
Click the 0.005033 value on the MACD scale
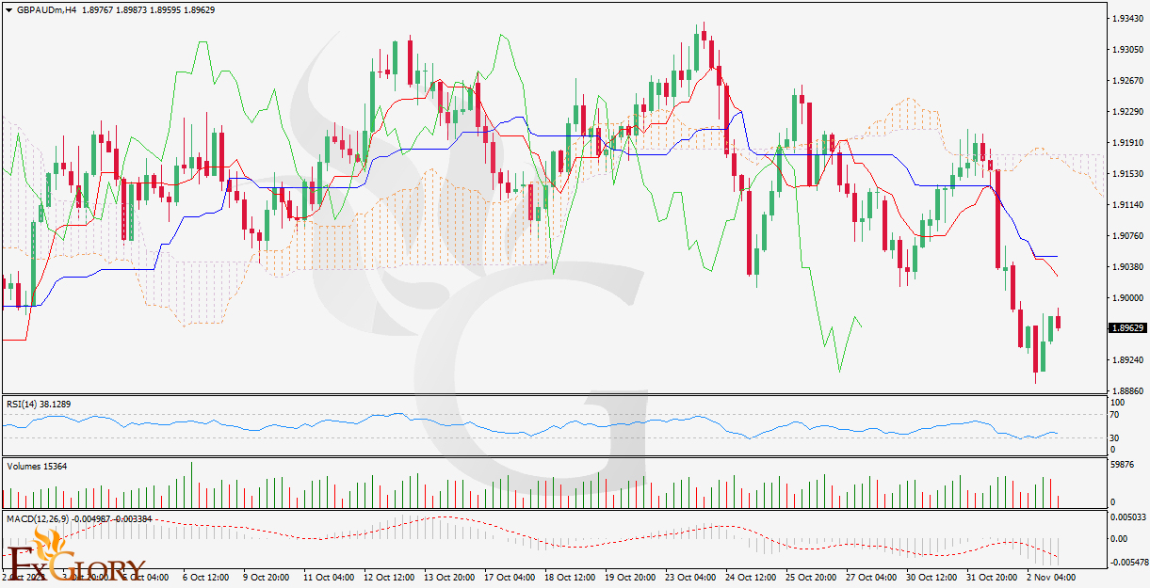pos(1127,516)
